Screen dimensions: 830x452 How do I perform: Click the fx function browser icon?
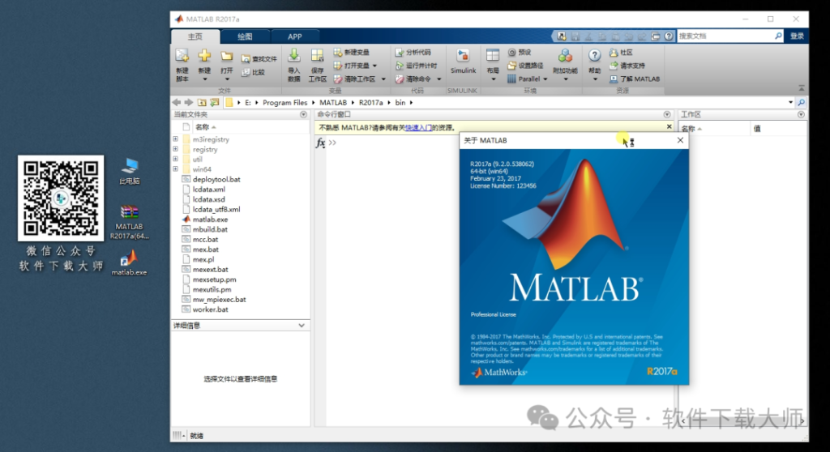click(x=320, y=143)
